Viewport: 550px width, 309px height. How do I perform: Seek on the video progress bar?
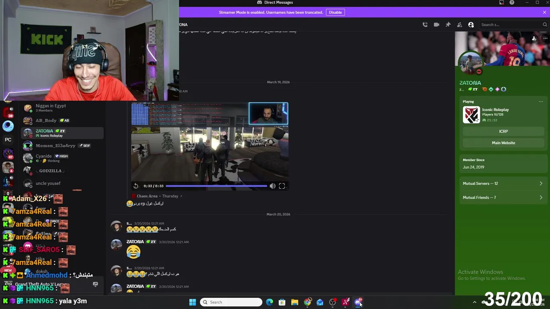click(x=216, y=186)
